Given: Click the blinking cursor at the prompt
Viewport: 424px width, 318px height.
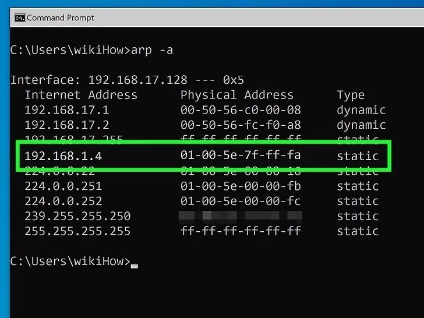Looking at the screenshot, I should (135, 265).
